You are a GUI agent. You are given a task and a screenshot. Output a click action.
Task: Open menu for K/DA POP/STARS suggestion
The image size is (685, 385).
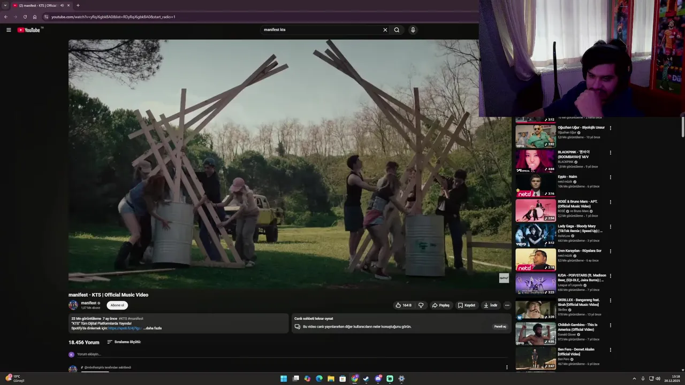click(610, 276)
